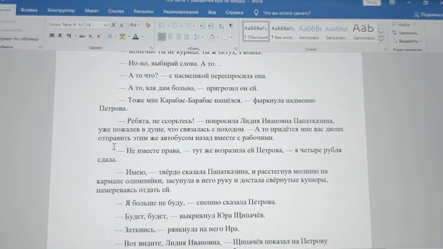
Task: Create a bulleted list
Action: click(x=162, y=26)
